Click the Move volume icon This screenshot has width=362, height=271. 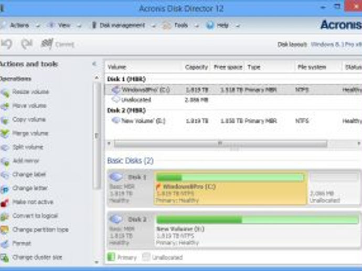pos(5,106)
